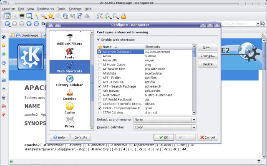
Task: Click the Home button in Konqueror toolbar
Action: [x=29, y=24]
